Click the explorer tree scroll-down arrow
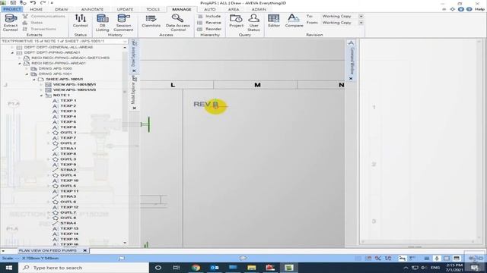The image size is (487, 273). [x=125, y=243]
